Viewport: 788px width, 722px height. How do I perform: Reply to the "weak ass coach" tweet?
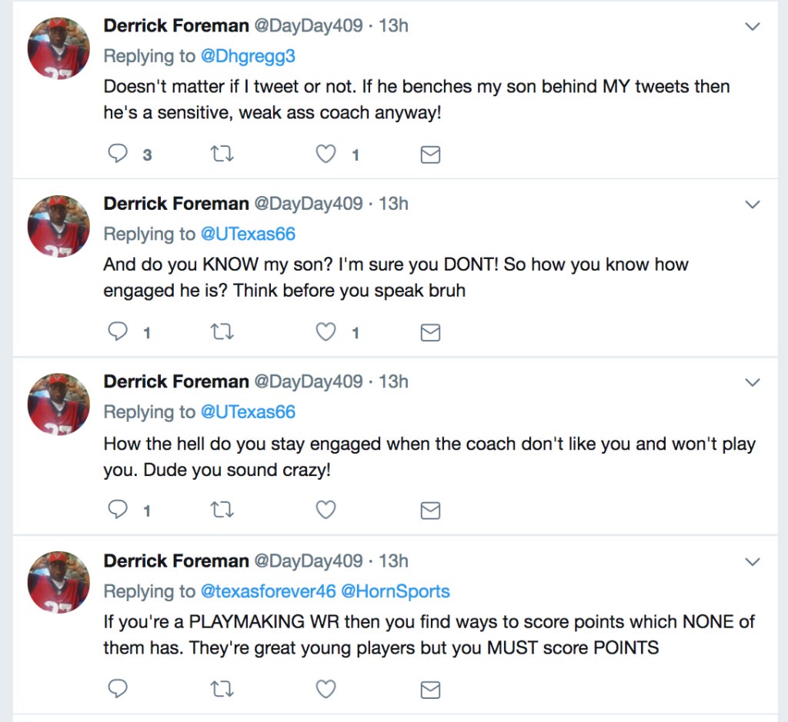pos(118,153)
